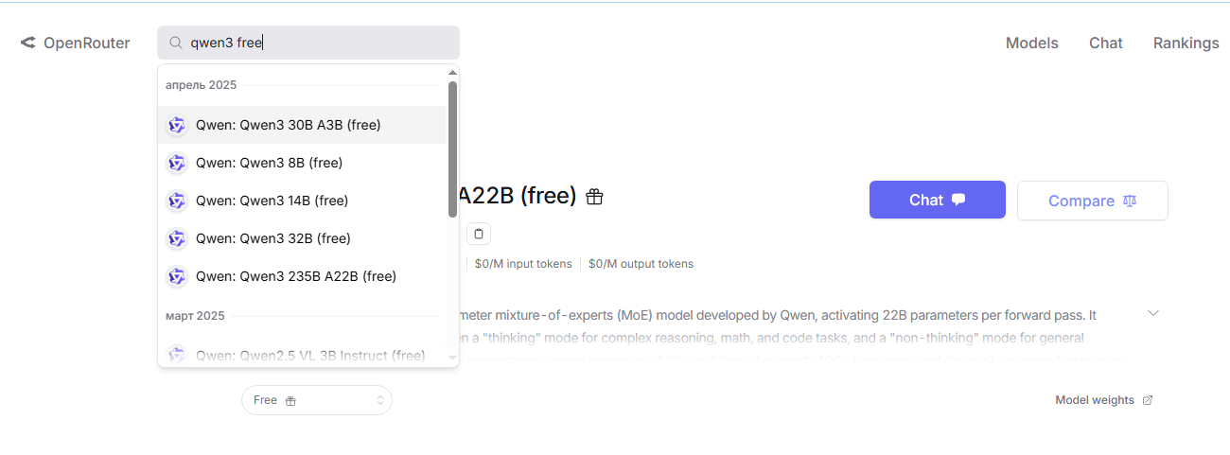The width and height of the screenshot is (1230, 455).
Task: Click the search magnifier icon
Action: point(175,43)
